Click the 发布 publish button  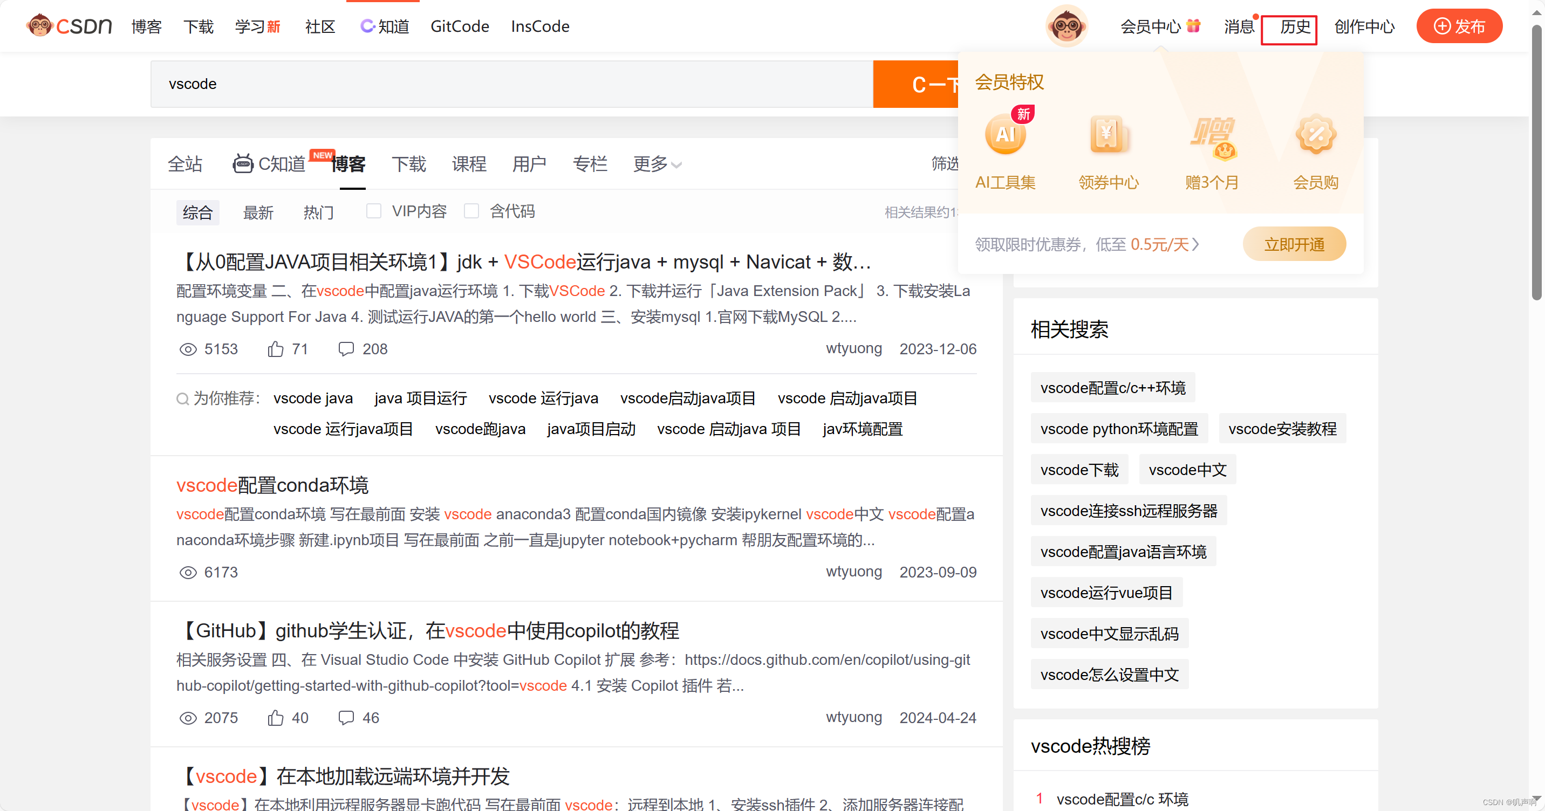coord(1459,26)
